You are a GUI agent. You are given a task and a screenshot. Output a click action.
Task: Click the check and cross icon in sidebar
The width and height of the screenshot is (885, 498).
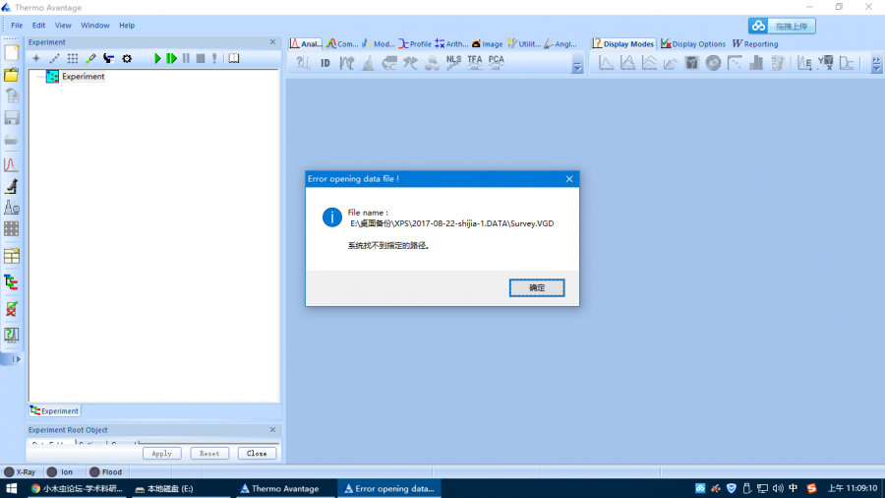11,309
